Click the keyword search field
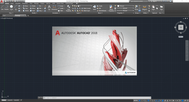Viewport: 189px width, 102px height. [x=139, y=1]
